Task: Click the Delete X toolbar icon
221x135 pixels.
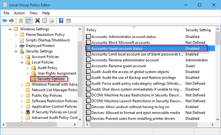Action: (x=38, y=21)
